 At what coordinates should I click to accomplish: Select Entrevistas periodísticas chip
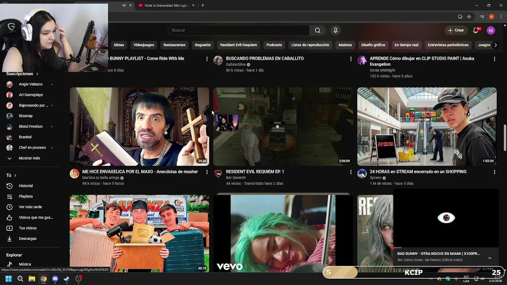point(448,45)
